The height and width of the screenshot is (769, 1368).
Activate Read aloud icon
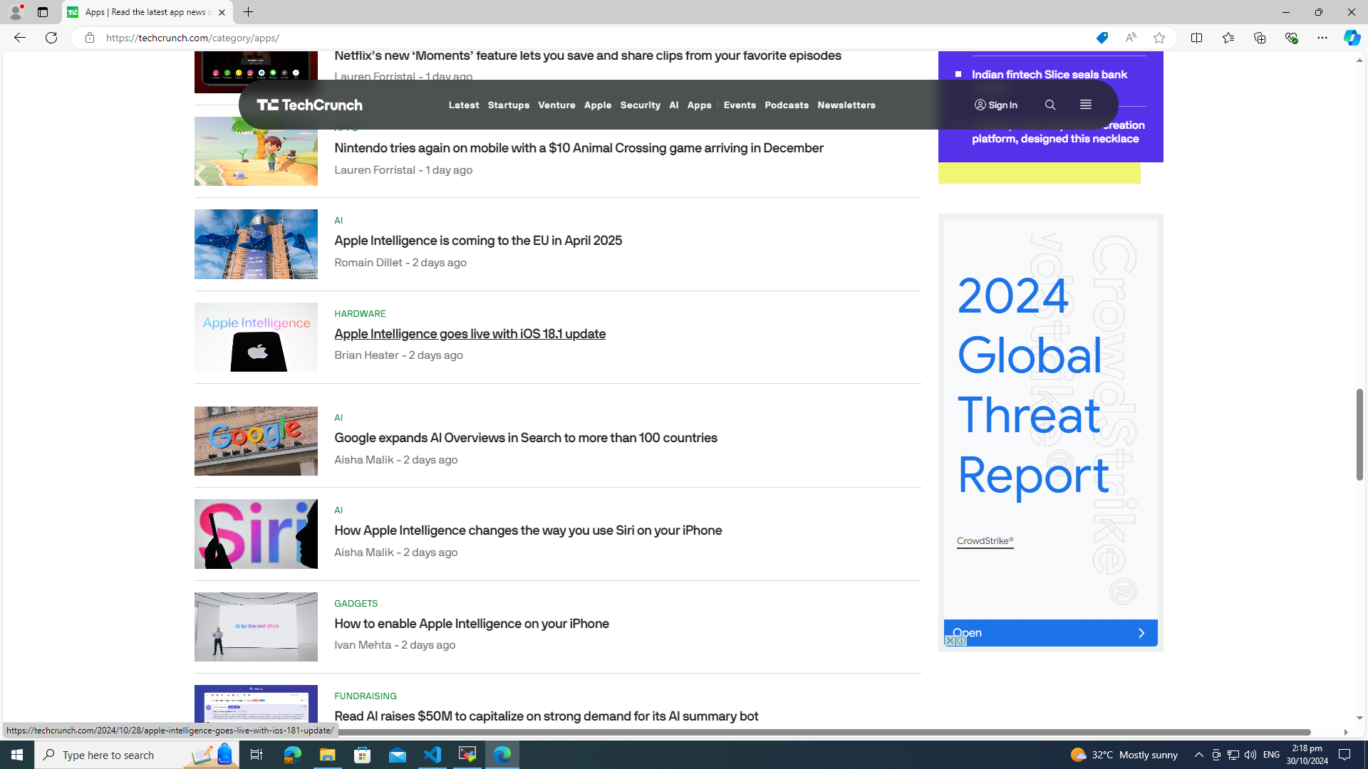click(1130, 38)
